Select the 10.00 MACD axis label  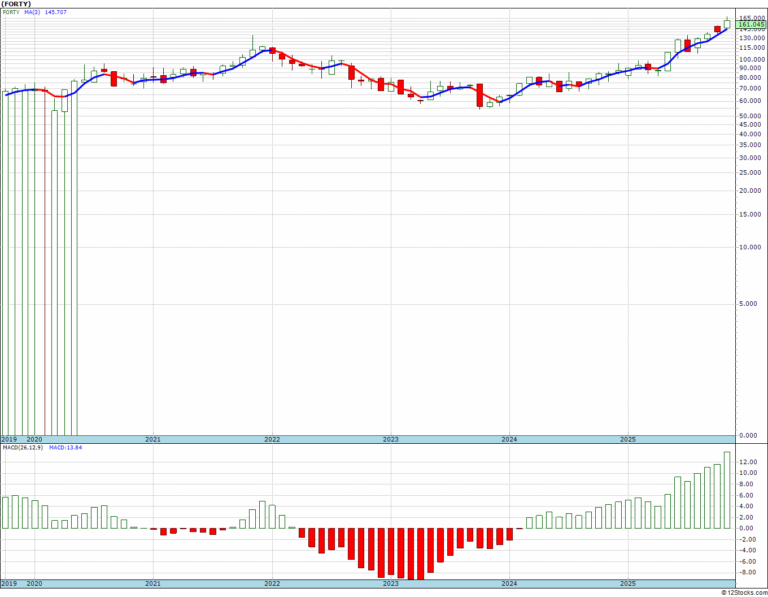click(748, 473)
